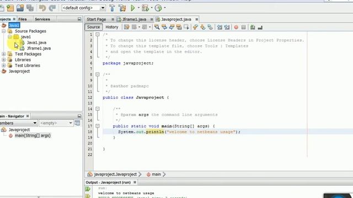
Task: Click the Profile Project clock icon
Action: 158,8
